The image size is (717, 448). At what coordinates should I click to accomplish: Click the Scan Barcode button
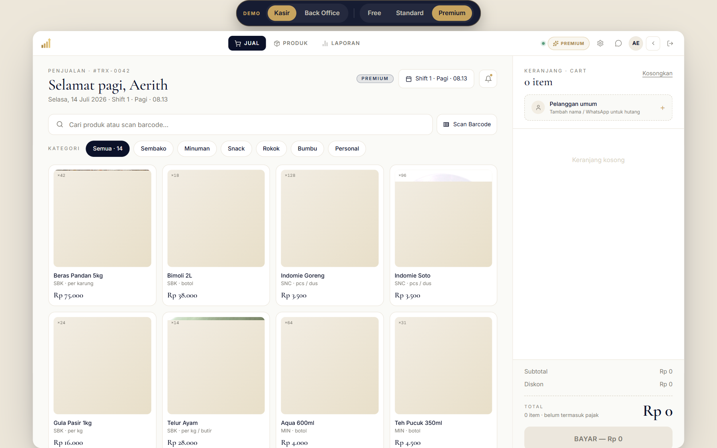point(467,125)
